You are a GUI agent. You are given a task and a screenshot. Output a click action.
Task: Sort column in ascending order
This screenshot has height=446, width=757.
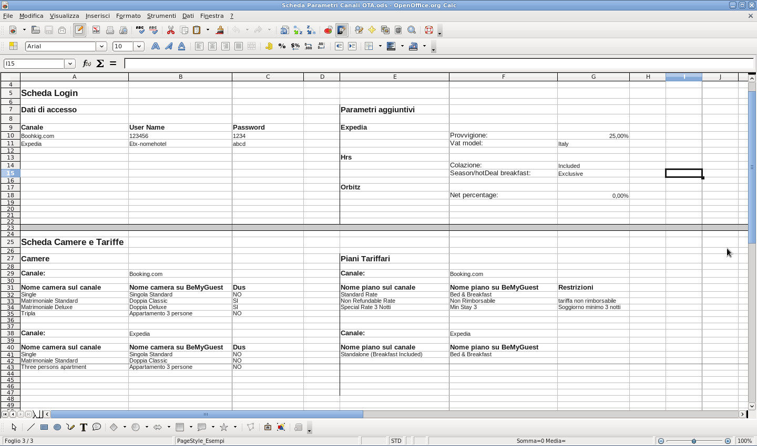click(298, 30)
